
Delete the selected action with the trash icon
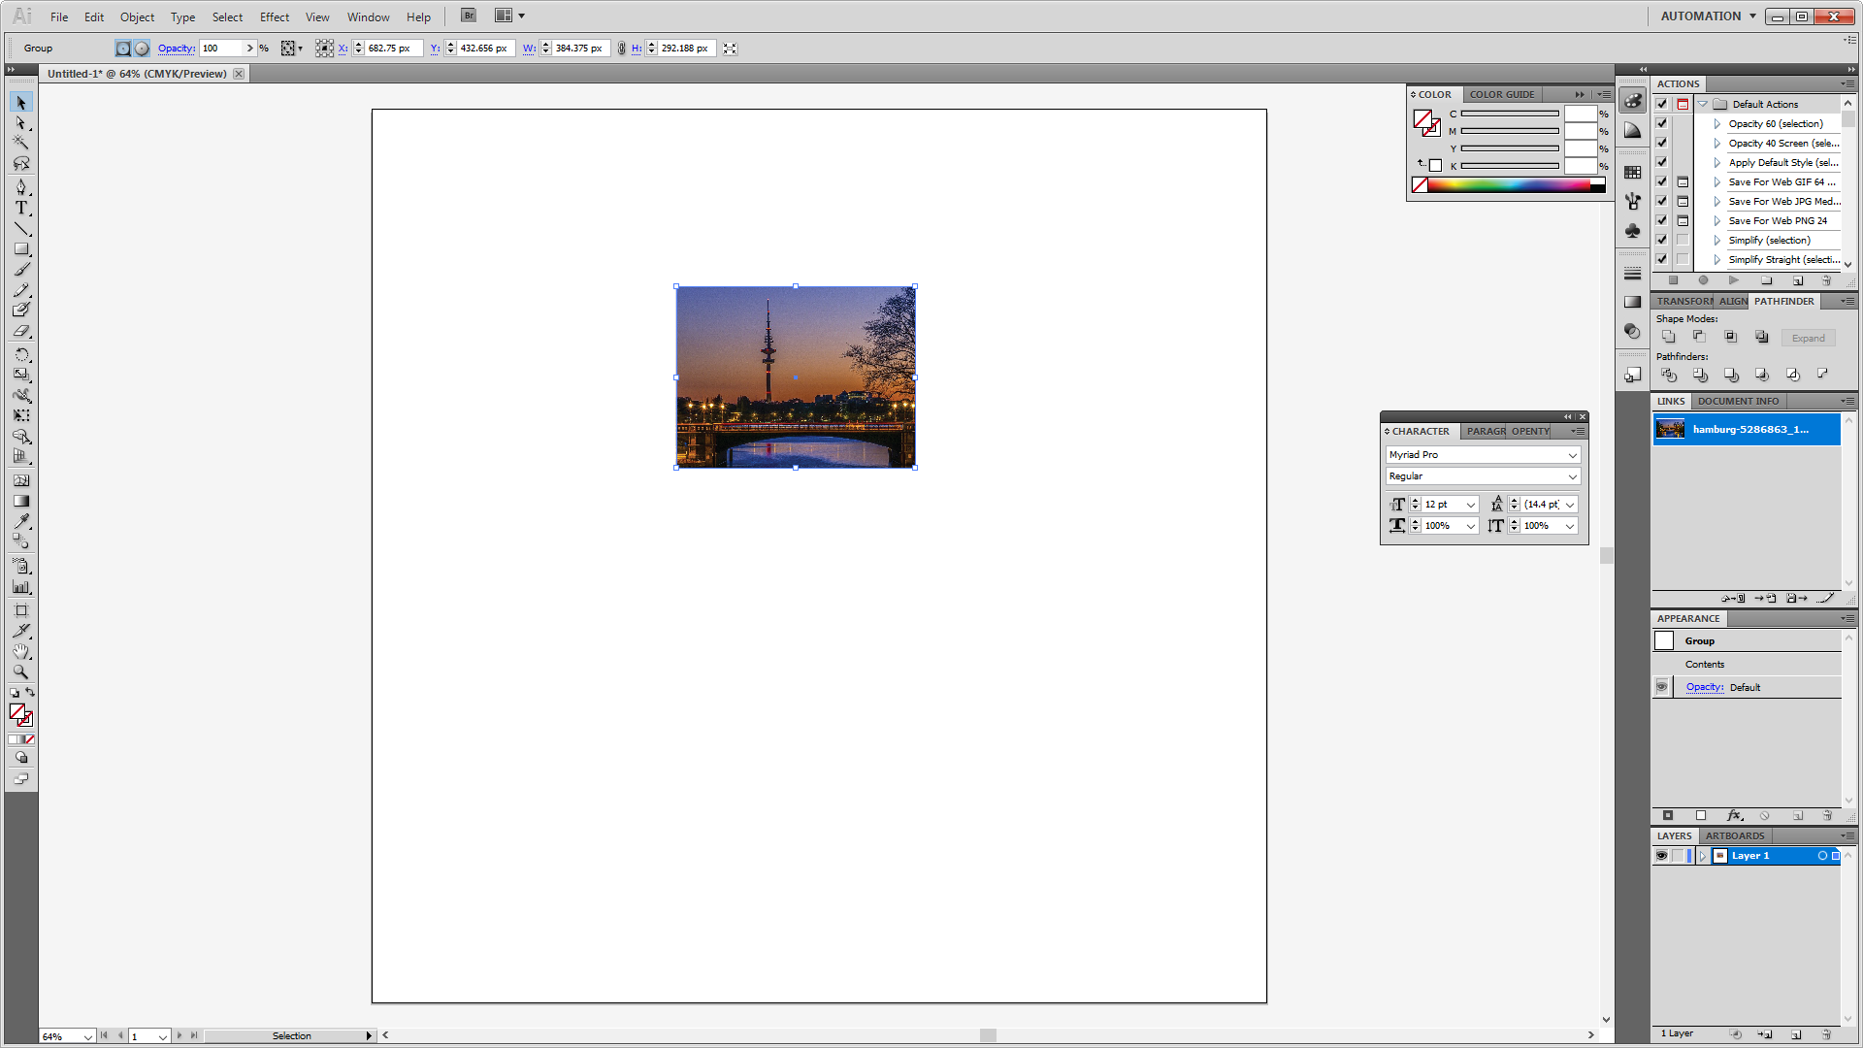1827,280
